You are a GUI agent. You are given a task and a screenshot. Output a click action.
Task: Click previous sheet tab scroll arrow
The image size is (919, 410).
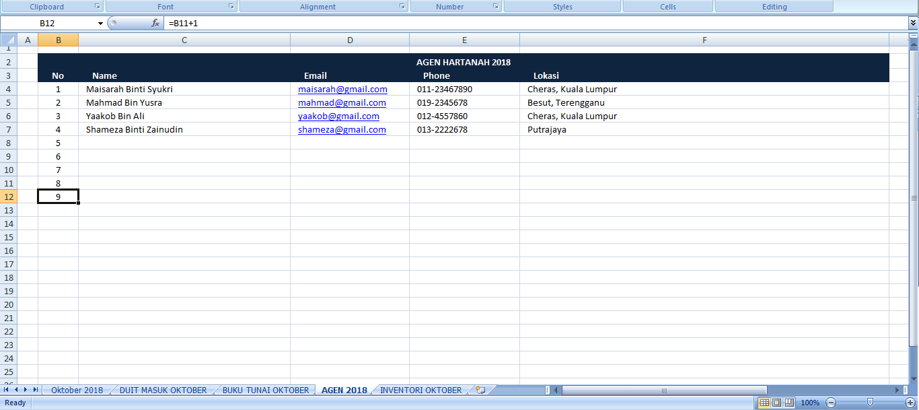tap(16, 390)
